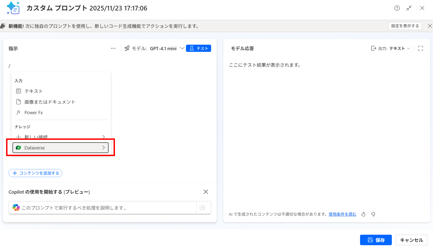Click the Save button

pyautogui.click(x=376, y=240)
